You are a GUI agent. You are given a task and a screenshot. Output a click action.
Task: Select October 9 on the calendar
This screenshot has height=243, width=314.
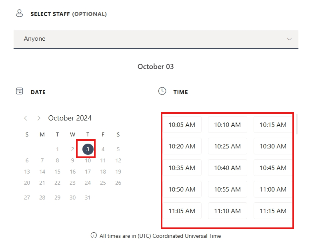pyautogui.click(x=72, y=160)
